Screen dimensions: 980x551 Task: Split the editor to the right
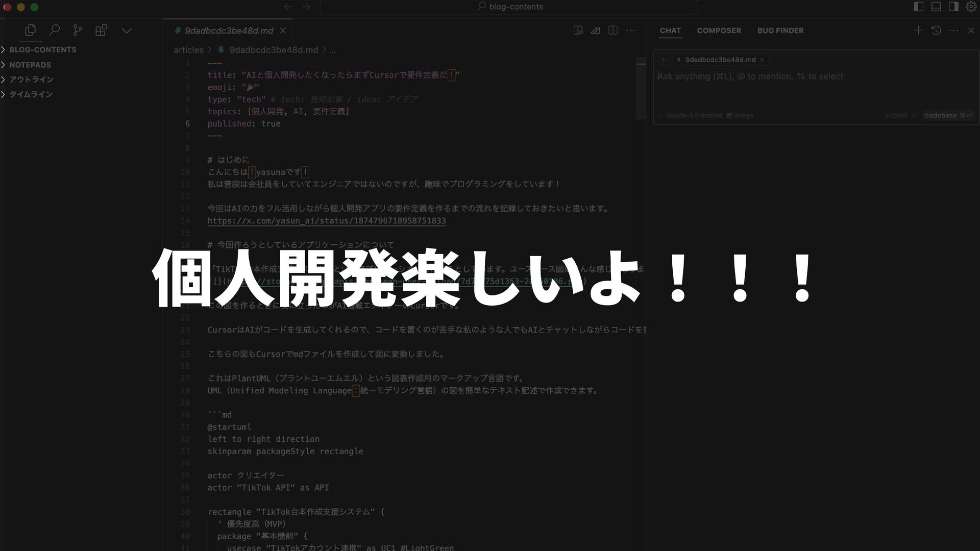(613, 31)
